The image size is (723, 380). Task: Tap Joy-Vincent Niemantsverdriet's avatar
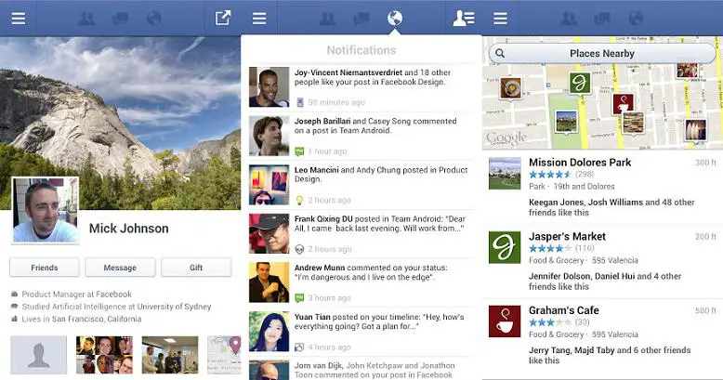coord(269,87)
